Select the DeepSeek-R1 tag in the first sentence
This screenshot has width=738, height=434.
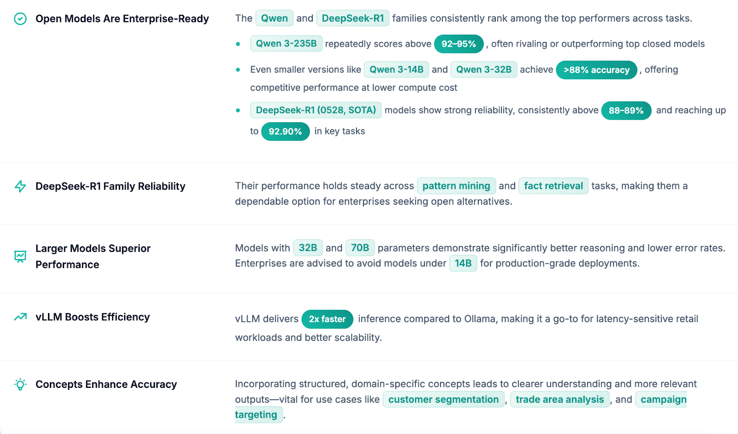[x=353, y=18]
